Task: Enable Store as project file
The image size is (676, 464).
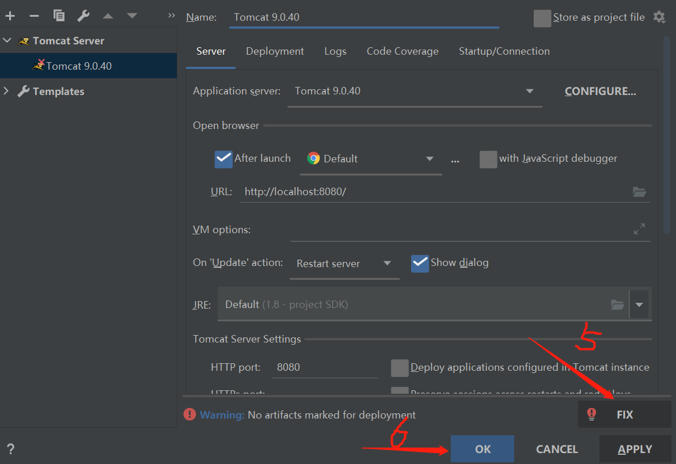Action: click(542, 18)
